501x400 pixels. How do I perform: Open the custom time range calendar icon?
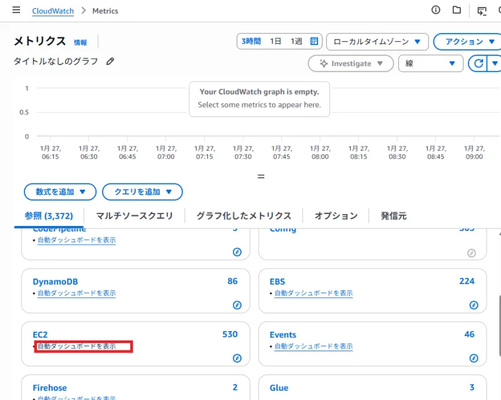pos(314,41)
